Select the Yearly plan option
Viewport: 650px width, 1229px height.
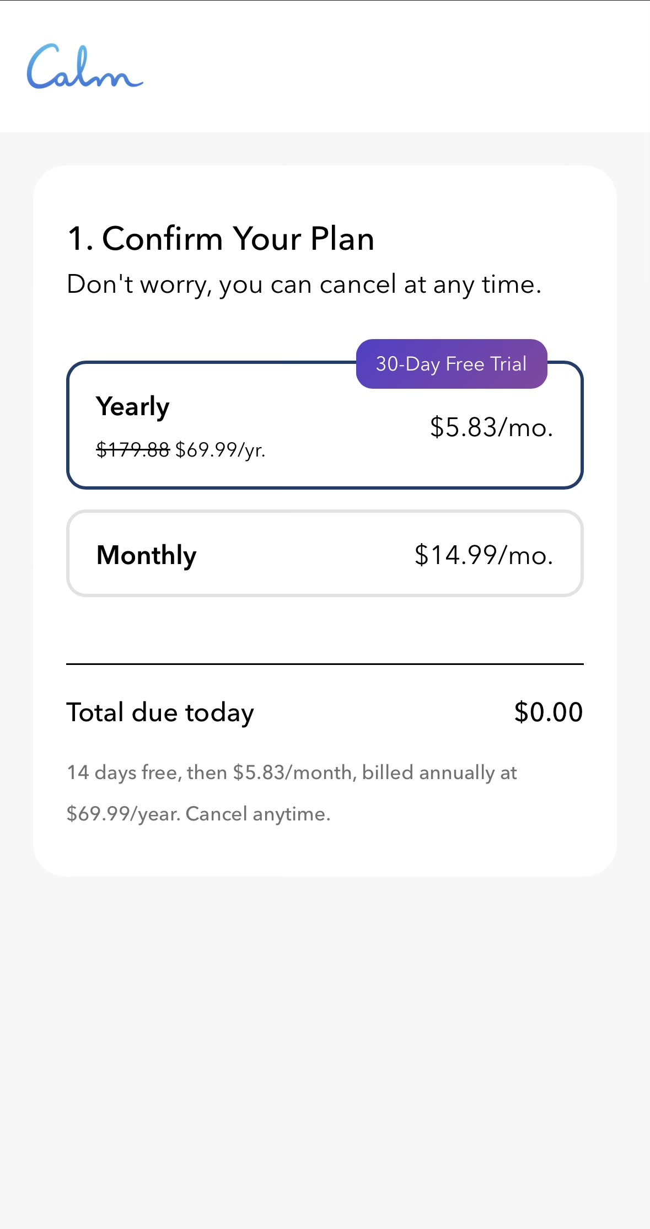coord(325,425)
